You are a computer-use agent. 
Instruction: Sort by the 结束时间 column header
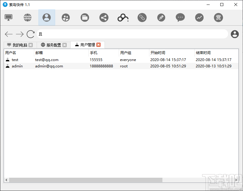click(217, 53)
